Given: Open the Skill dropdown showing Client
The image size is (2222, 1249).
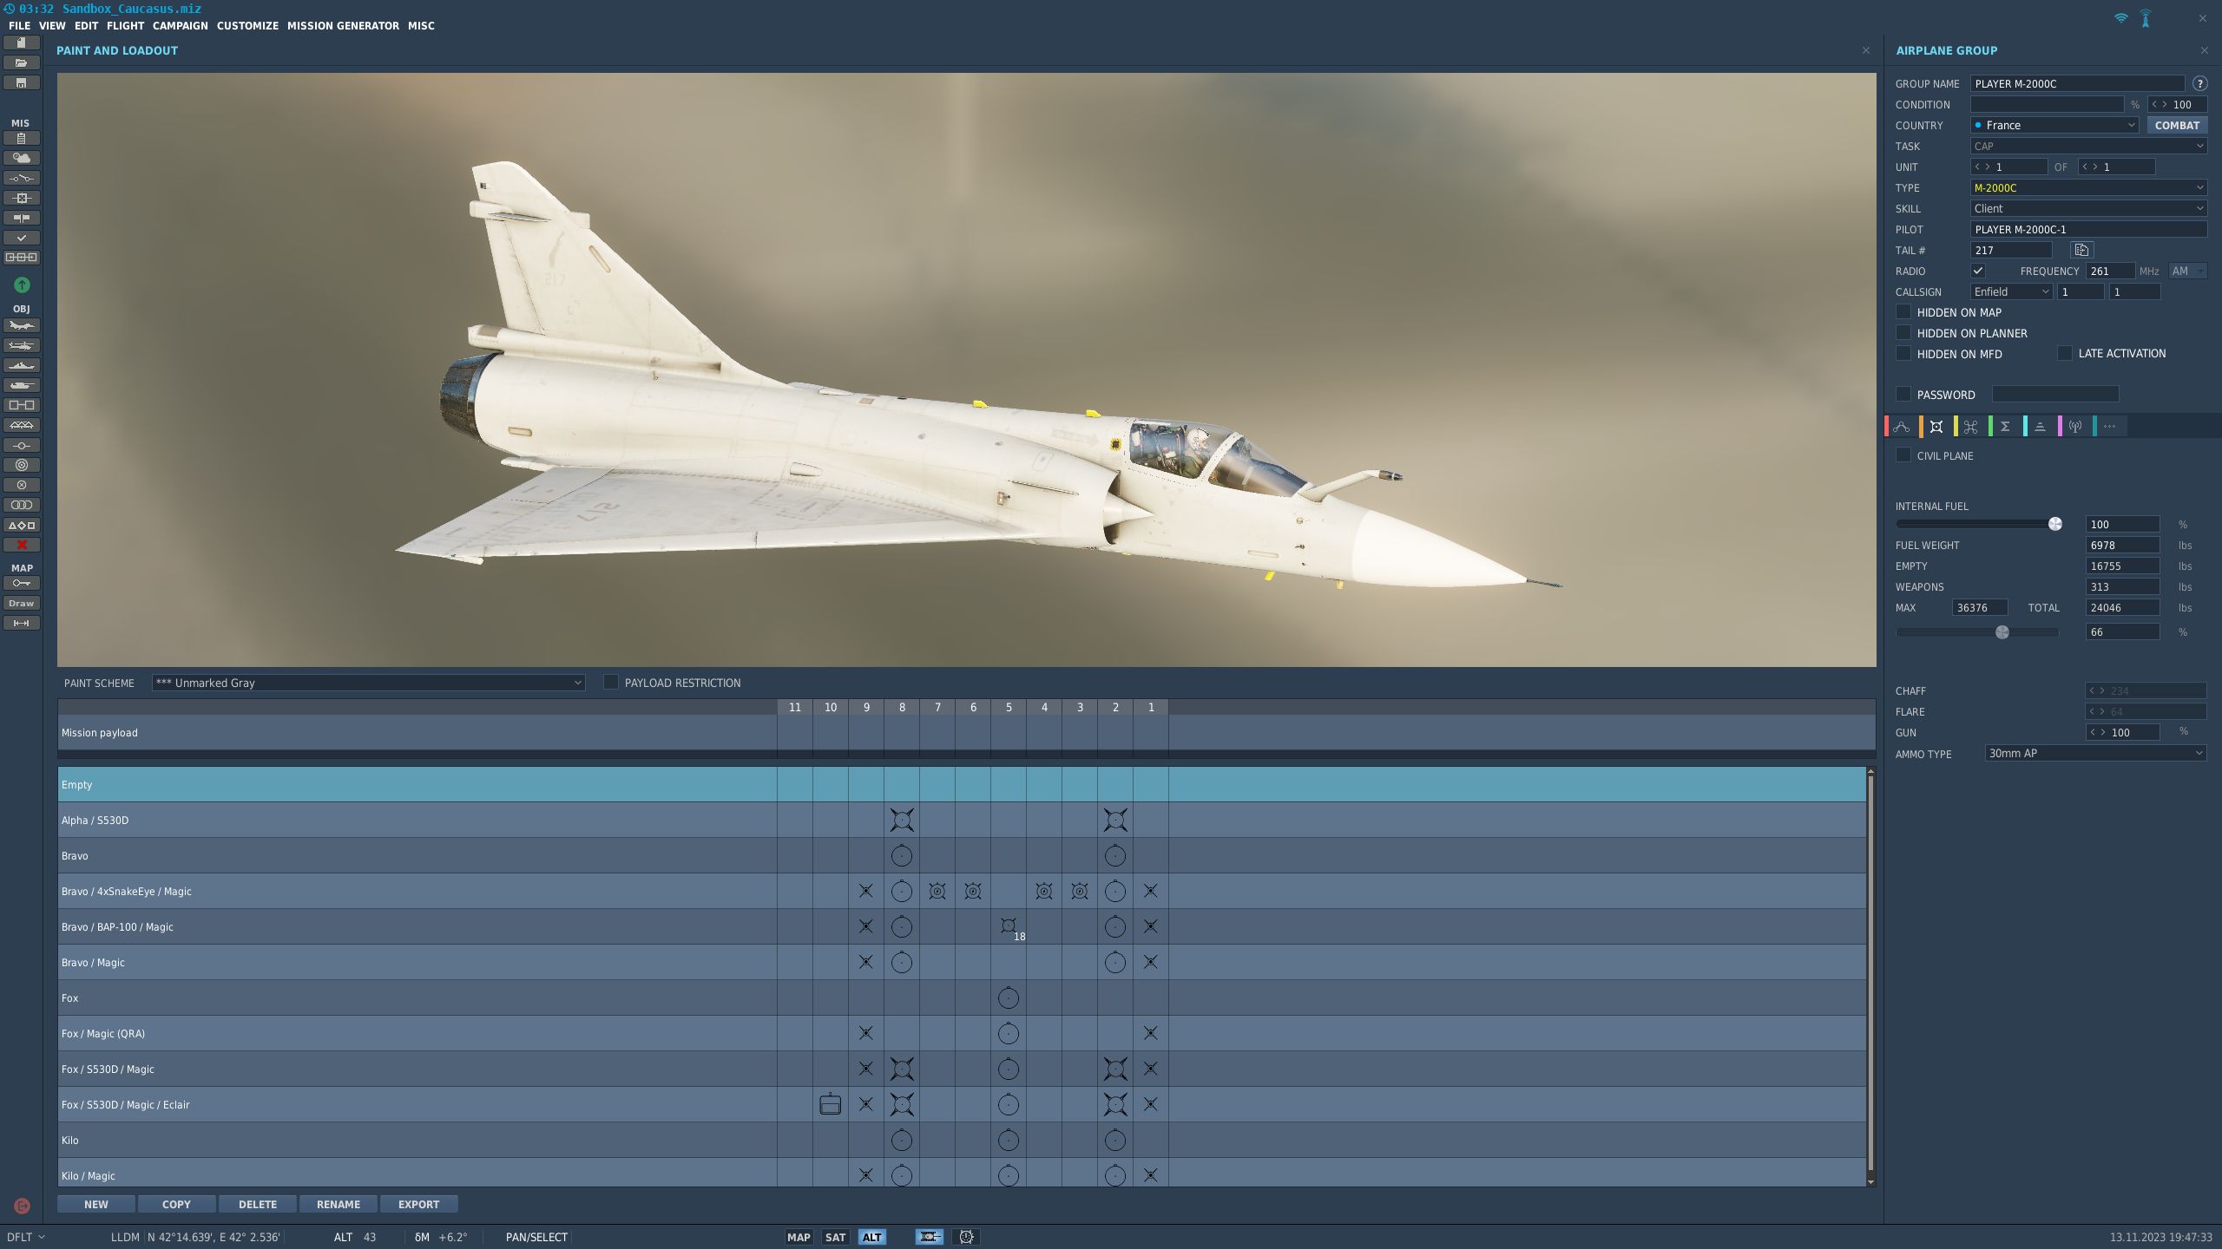Looking at the screenshot, I should tap(2087, 209).
